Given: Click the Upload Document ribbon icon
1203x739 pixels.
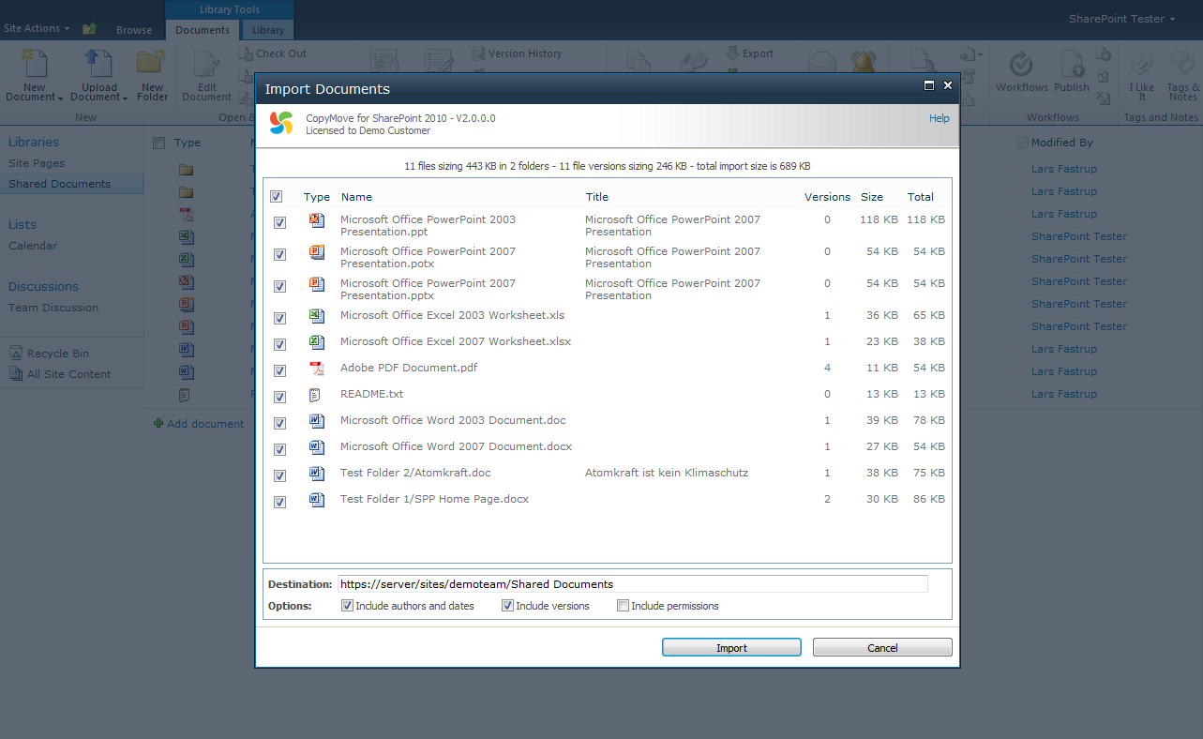Looking at the screenshot, I should click(98, 64).
